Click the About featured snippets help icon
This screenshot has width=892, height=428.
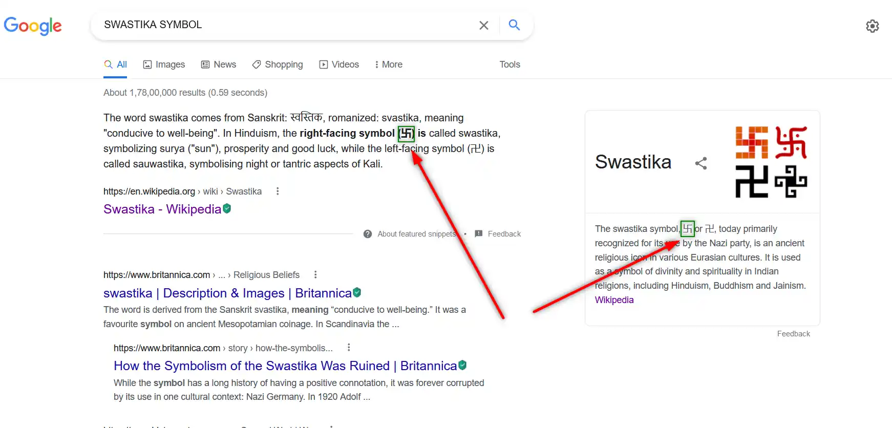(x=368, y=234)
